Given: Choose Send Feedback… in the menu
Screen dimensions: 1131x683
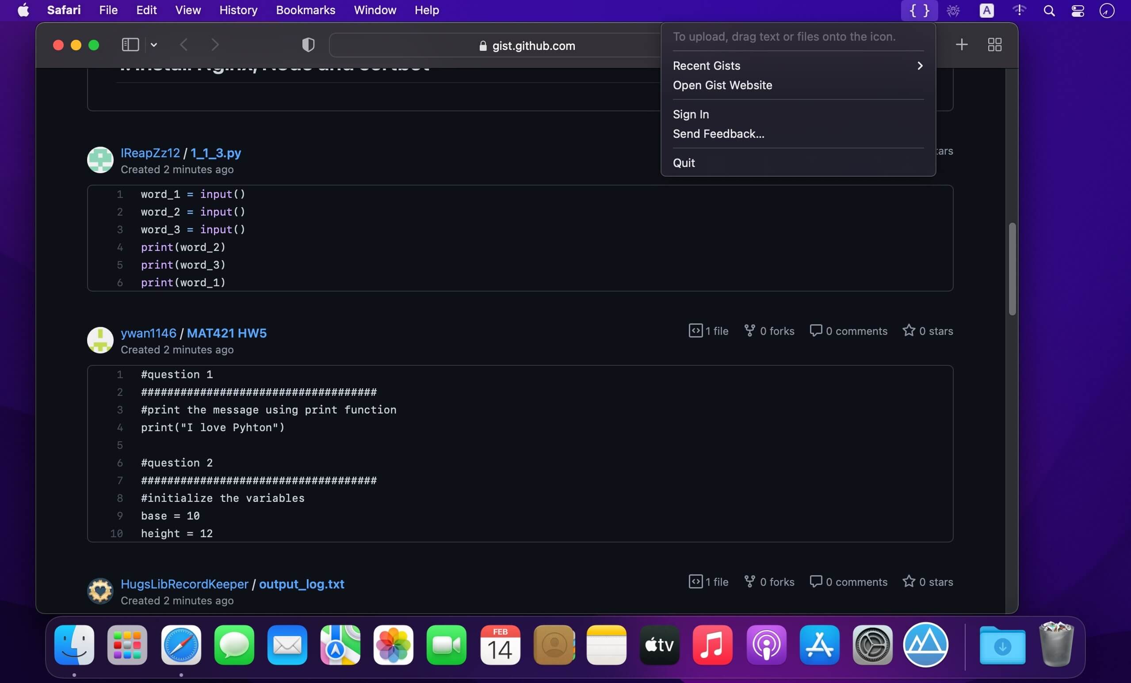Looking at the screenshot, I should (x=798, y=134).
